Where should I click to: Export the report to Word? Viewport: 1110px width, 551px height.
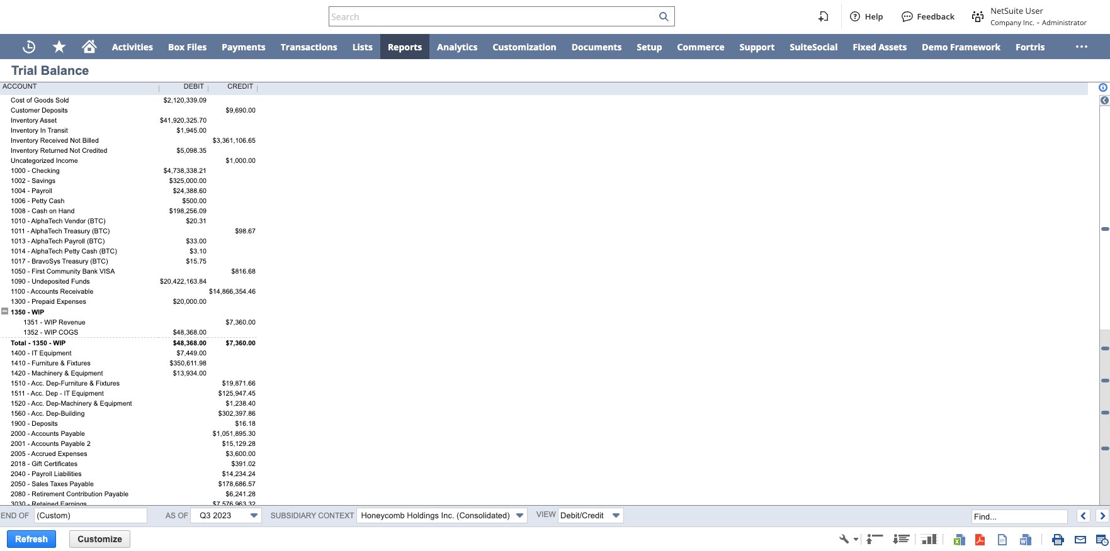(x=1025, y=539)
